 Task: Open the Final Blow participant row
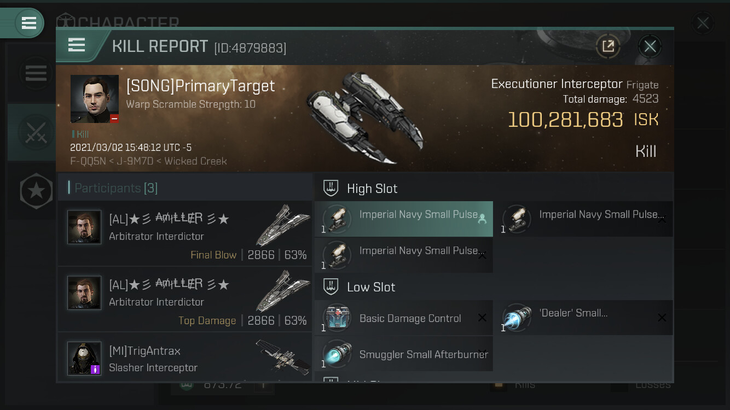click(185, 234)
